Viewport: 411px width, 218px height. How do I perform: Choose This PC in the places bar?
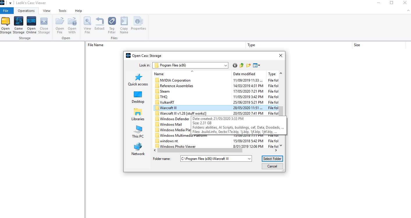138,132
